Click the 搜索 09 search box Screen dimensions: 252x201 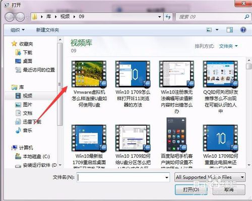point(213,17)
